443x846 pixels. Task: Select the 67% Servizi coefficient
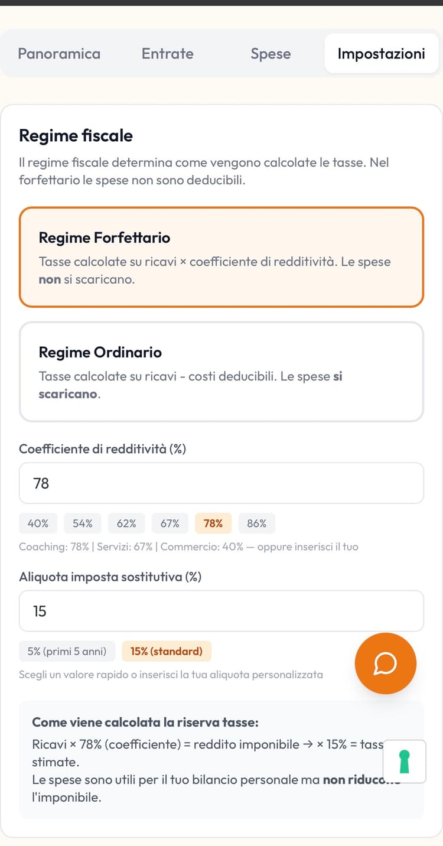point(170,523)
